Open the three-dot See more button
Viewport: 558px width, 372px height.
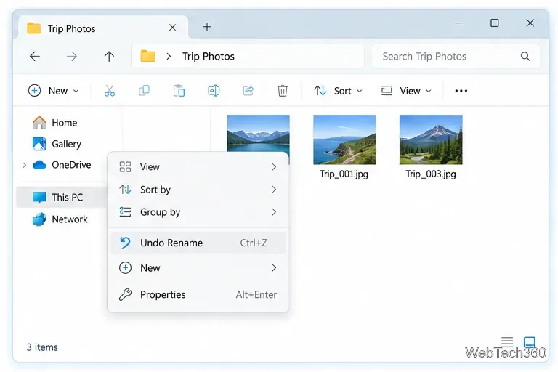(461, 91)
